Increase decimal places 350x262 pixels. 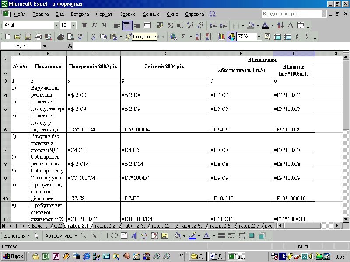pos(190,25)
